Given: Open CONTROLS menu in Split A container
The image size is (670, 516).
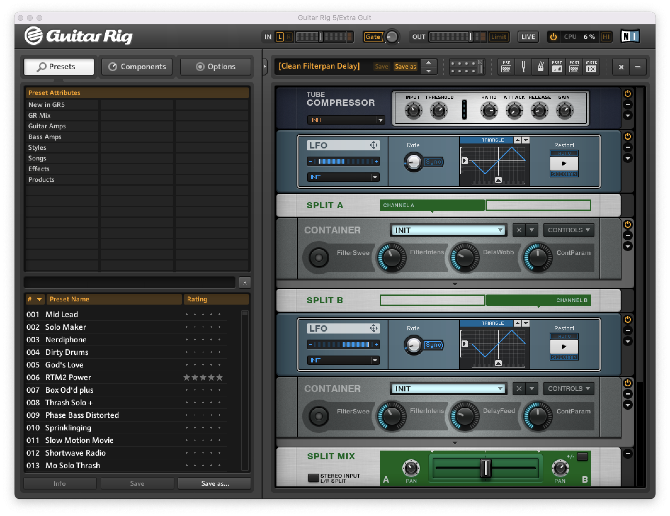Looking at the screenshot, I should pos(569,230).
